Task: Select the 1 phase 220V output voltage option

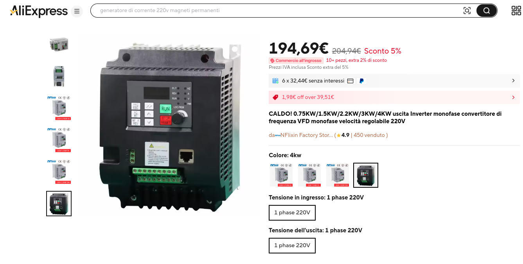Action: click(x=292, y=246)
